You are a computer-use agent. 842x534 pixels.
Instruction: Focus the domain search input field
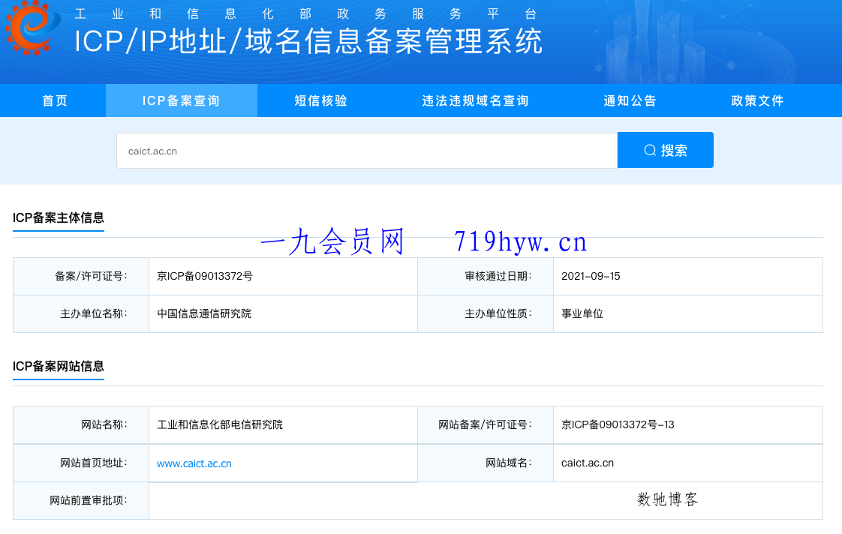point(367,151)
